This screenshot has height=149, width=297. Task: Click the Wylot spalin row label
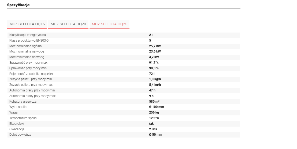point(18,107)
